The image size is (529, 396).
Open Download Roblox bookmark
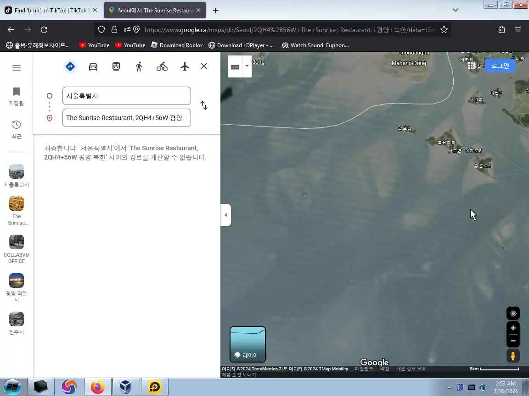pyautogui.click(x=177, y=45)
